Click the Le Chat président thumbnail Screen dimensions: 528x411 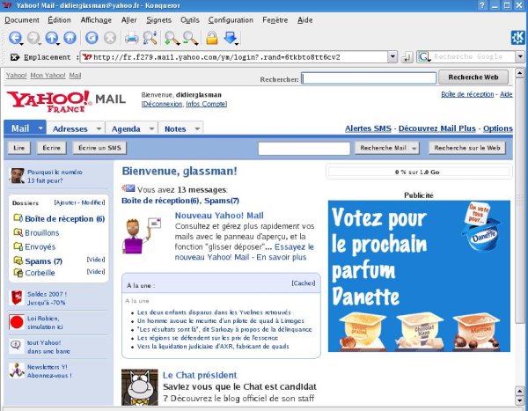pos(140,387)
